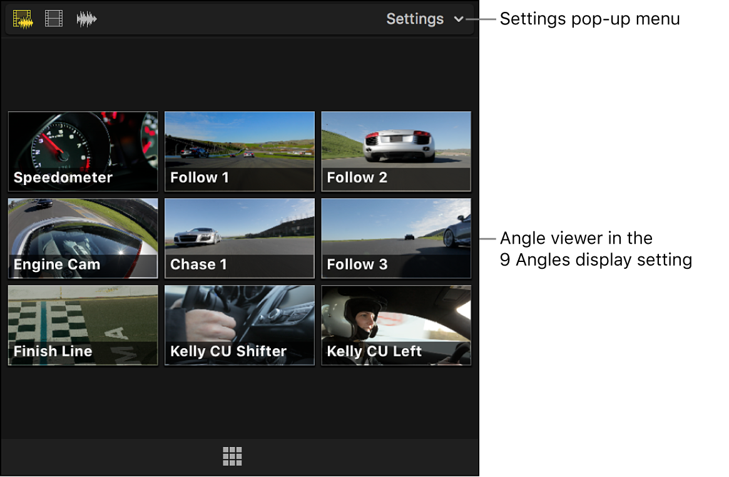This screenshot has width=729, height=477.
Task: Select the Finish Line angle
Action: pyautogui.click(x=82, y=324)
